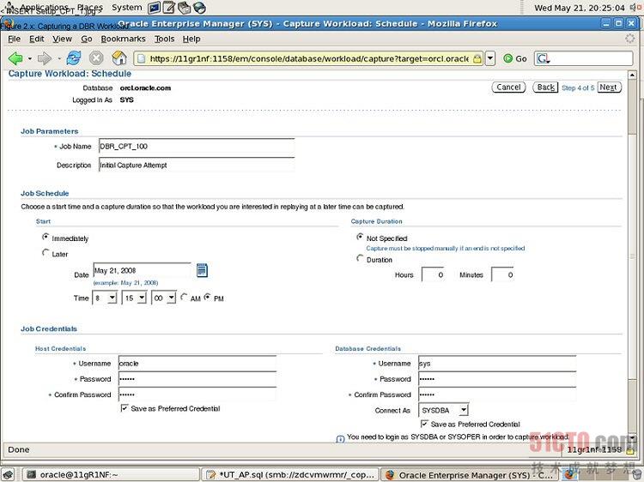Screen dimensions: 644x482
Task: Click the info icon beside SYSDBA note
Action: click(x=341, y=437)
